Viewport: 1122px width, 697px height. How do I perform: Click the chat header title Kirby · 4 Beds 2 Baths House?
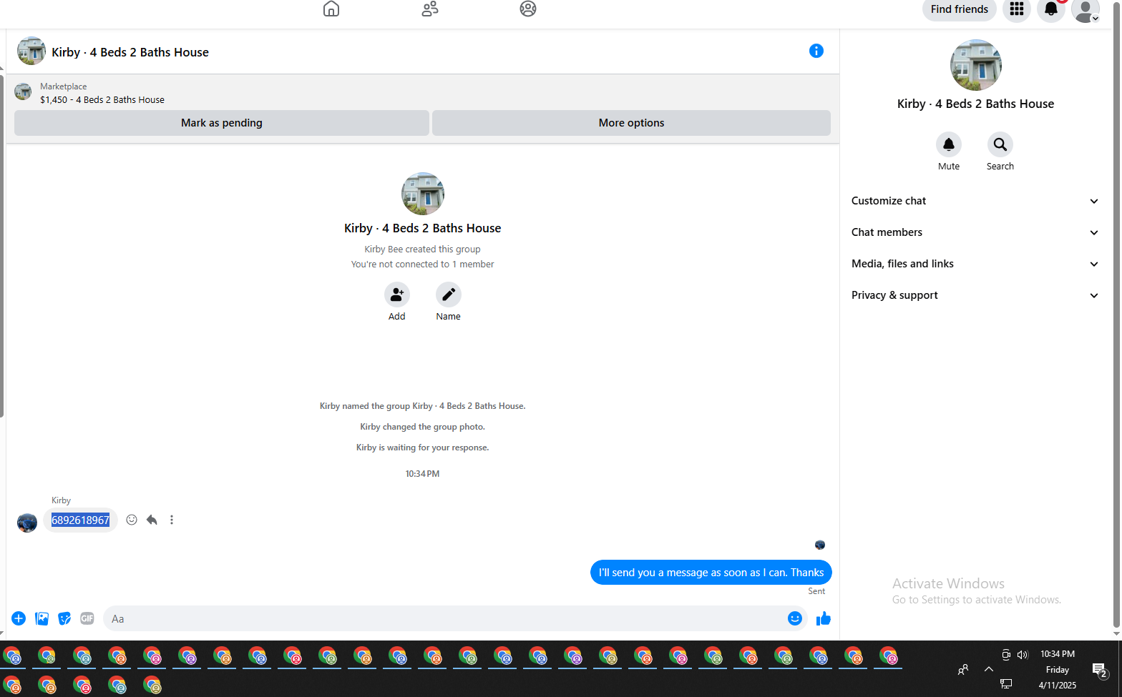(x=130, y=52)
